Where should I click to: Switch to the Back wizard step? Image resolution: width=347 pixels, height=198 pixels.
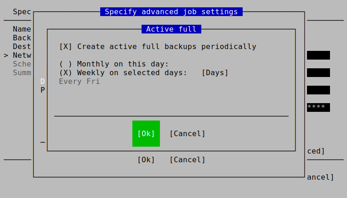[x=22, y=38]
